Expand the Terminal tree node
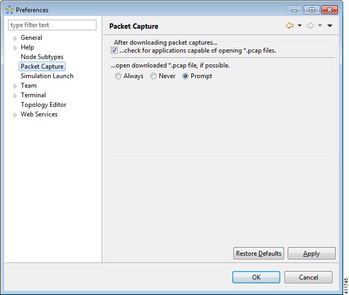The image size is (349, 295). pos(15,96)
